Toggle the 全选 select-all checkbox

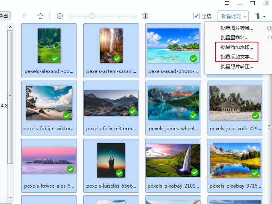pos(196,16)
